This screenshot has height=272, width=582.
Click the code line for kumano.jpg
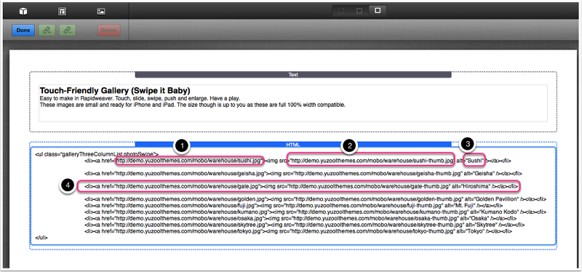pos(315,212)
